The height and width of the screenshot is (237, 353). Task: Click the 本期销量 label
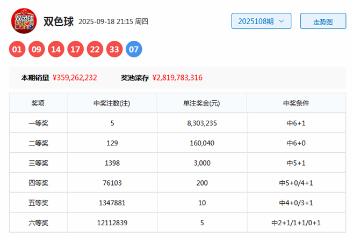[x=35, y=78]
